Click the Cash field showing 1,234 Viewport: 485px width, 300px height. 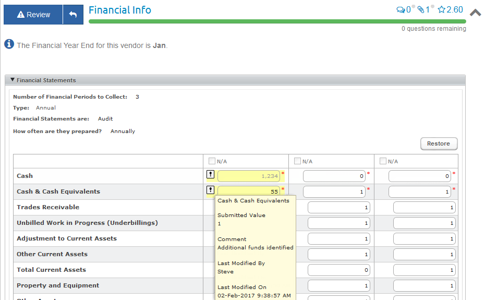[249, 176]
